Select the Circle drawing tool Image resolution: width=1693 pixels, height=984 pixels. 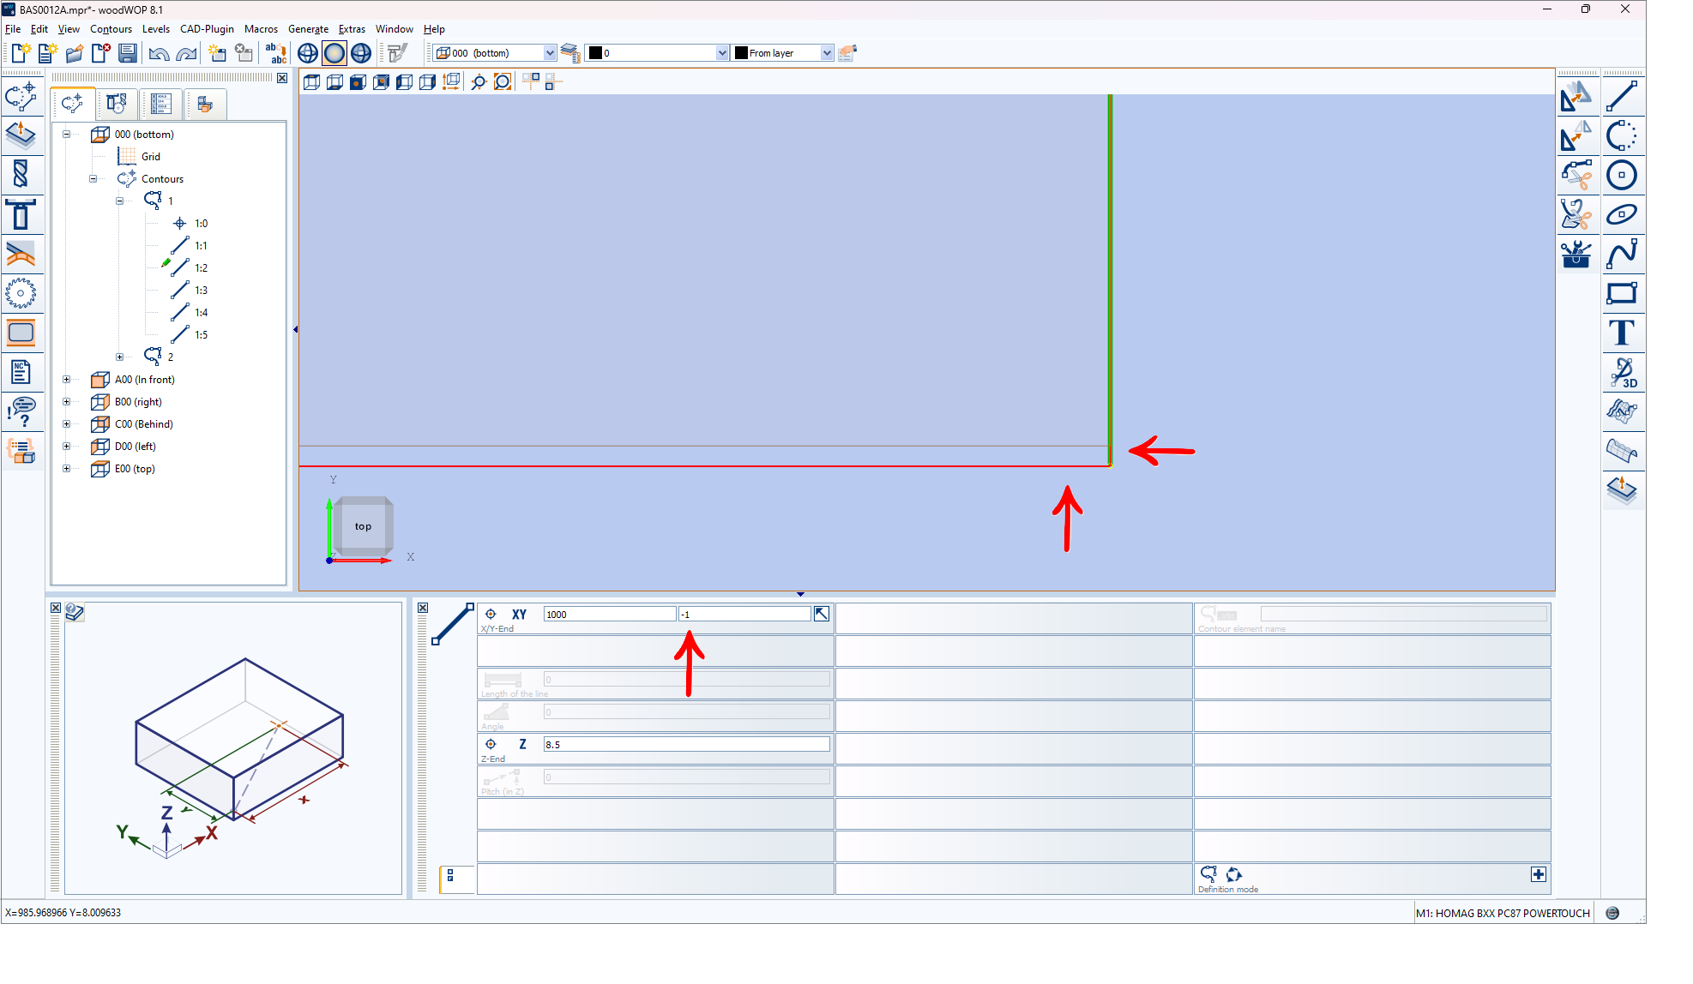click(x=1621, y=175)
